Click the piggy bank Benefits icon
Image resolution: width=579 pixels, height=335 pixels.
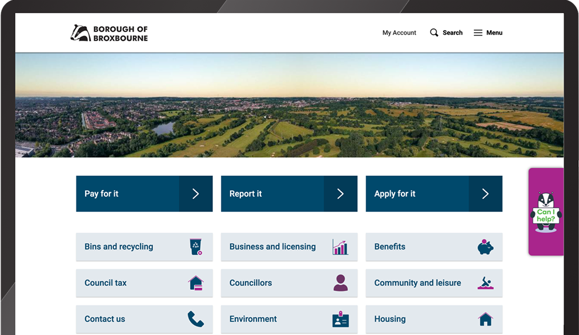coord(485,247)
